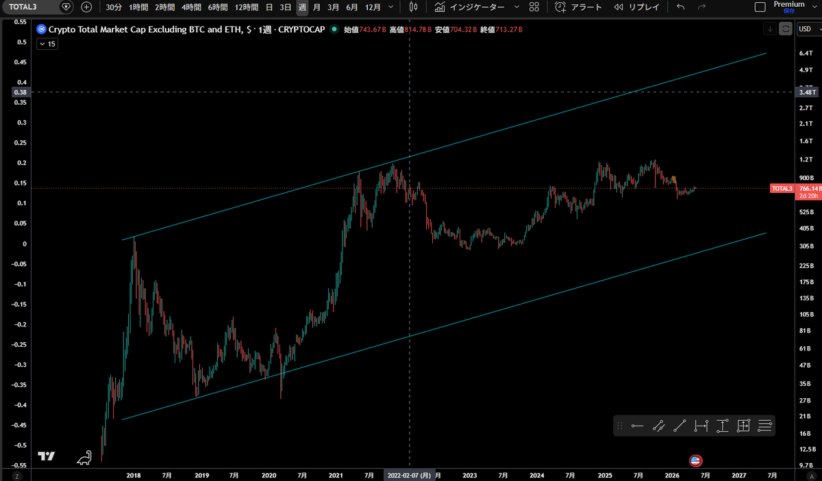Select the active 週 weekly interval
This screenshot has width=822, height=481.
pos(302,7)
